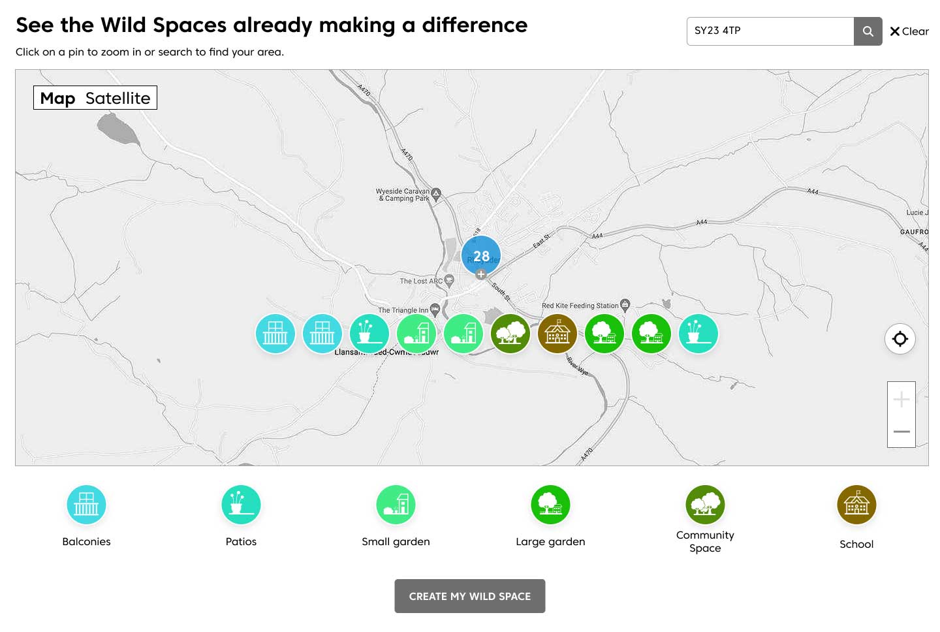Image resolution: width=940 pixels, height=632 pixels.
Task: Select the rightmost teal Patios pin
Action: (x=698, y=333)
